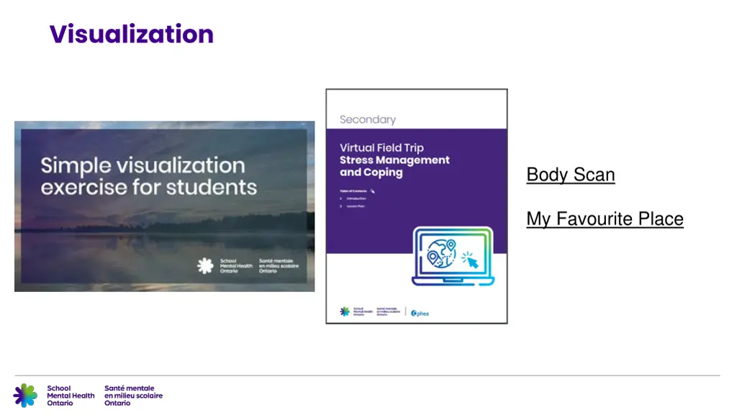Open the My Favourite Place link
Viewport: 737px width, 415px height.
(605, 219)
